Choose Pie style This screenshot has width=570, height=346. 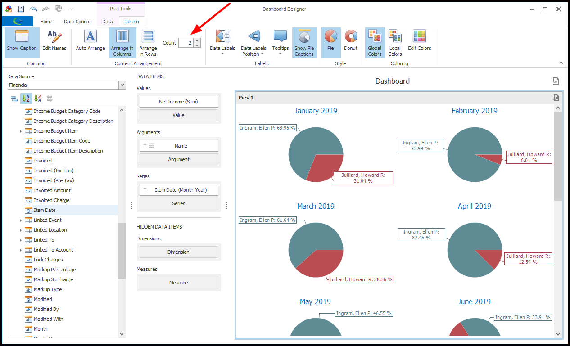[x=330, y=43]
